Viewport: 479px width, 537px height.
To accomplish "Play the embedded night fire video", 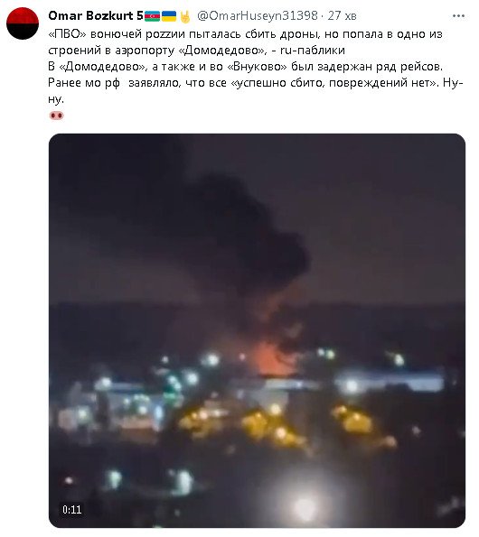I will (x=257, y=330).
